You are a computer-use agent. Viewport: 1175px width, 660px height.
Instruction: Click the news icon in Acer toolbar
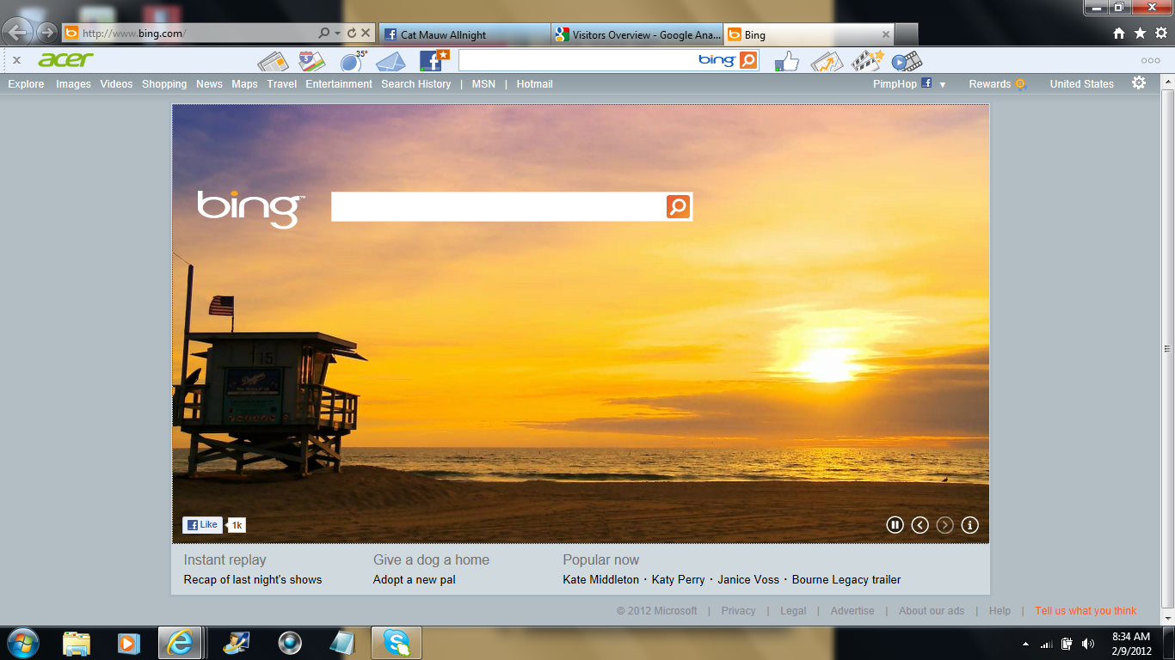tap(272, 61)
